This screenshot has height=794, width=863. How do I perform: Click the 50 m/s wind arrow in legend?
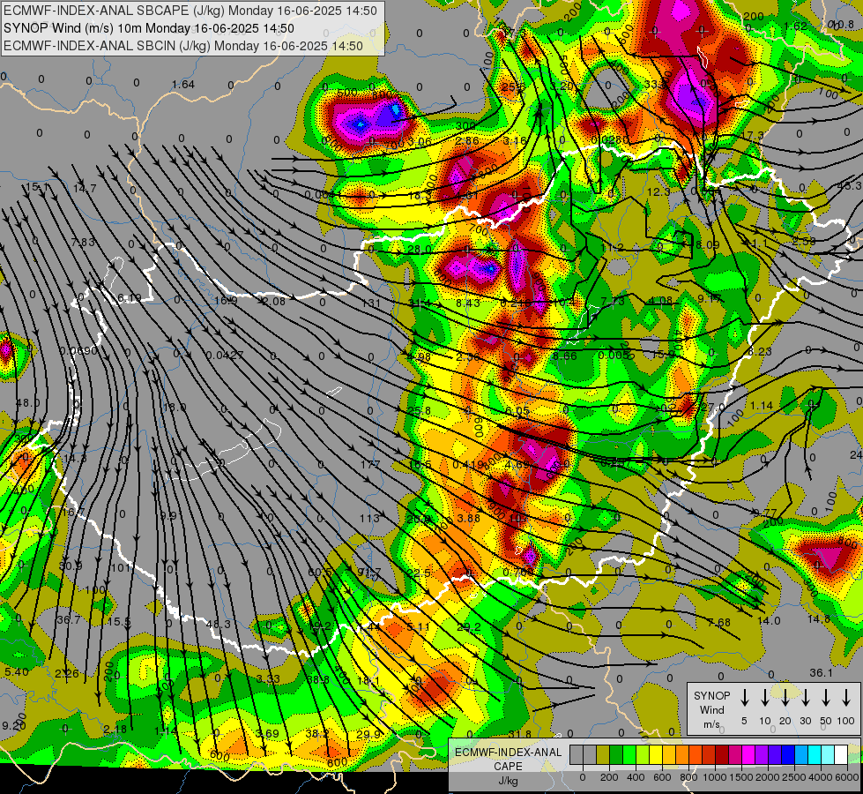point(826,698)
